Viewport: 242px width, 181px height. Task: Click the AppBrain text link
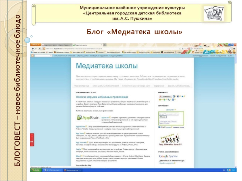(105, 118)
